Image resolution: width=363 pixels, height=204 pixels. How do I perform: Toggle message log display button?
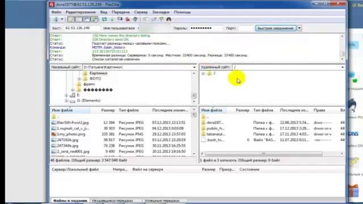point(71,19)
